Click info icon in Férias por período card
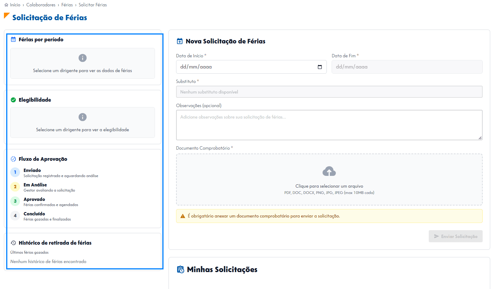Image resolution: width=495 pixels, height=289 pixels. click(x=83, y=58)
